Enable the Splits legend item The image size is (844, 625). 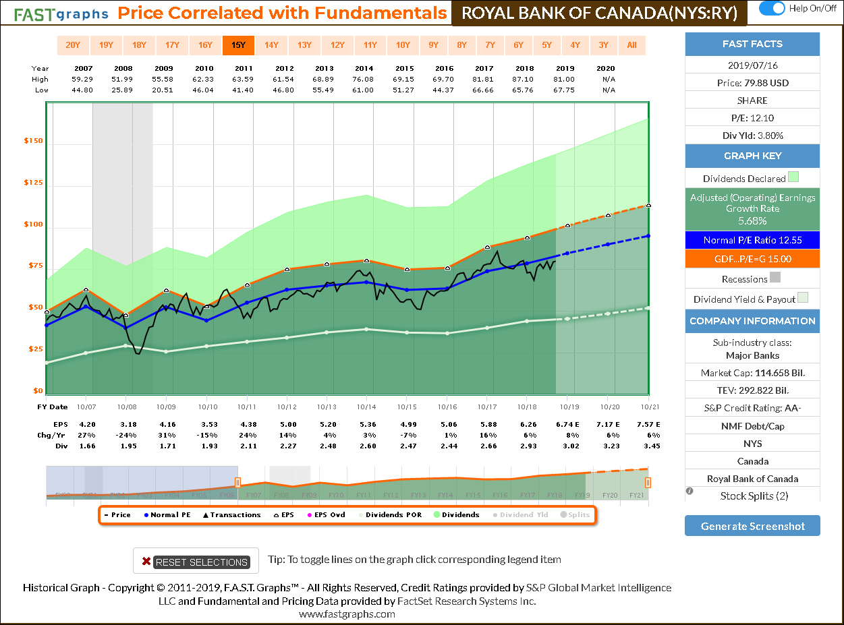click(x=574, y=515)
